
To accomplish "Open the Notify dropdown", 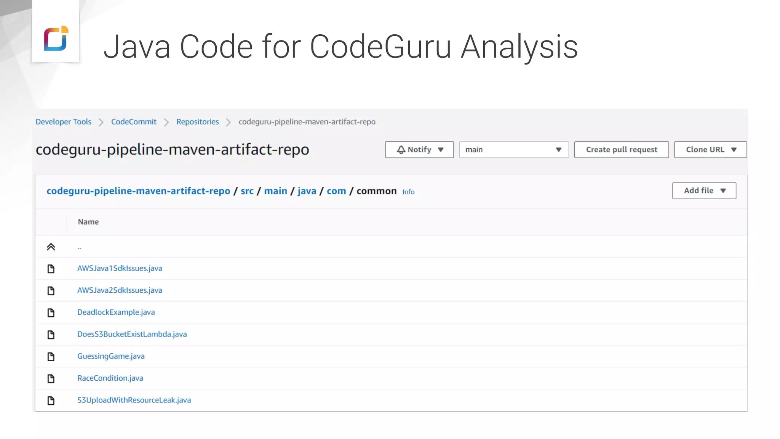I will [x=419, y=150].
